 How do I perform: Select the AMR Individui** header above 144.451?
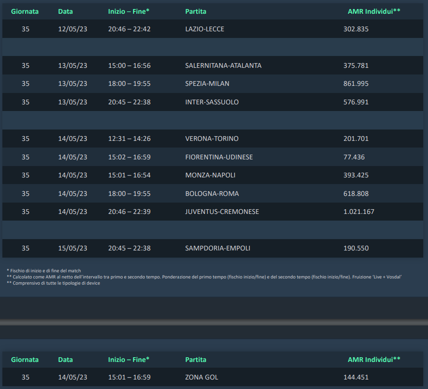(x=374, y=360)
